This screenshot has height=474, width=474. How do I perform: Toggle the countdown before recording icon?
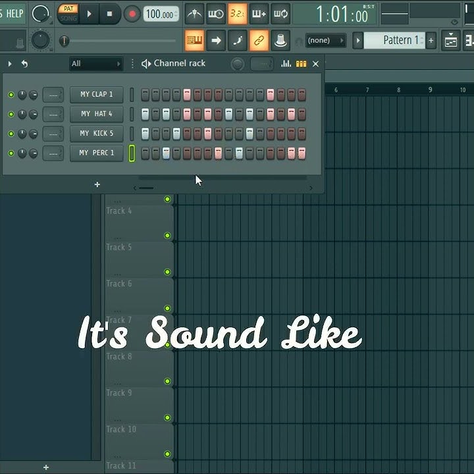point(238,14)
